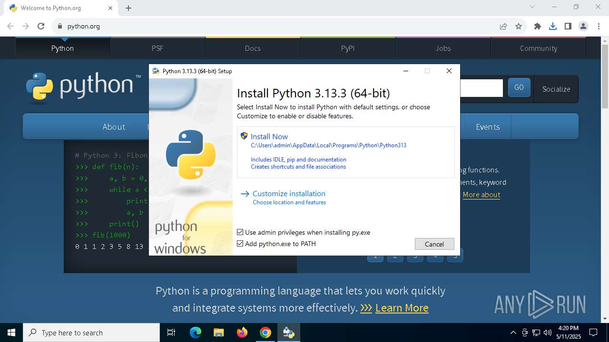The height and width of the screenshot is (342, 609).
Task: Open Chrome downloads icon
Action: [553, 26]
